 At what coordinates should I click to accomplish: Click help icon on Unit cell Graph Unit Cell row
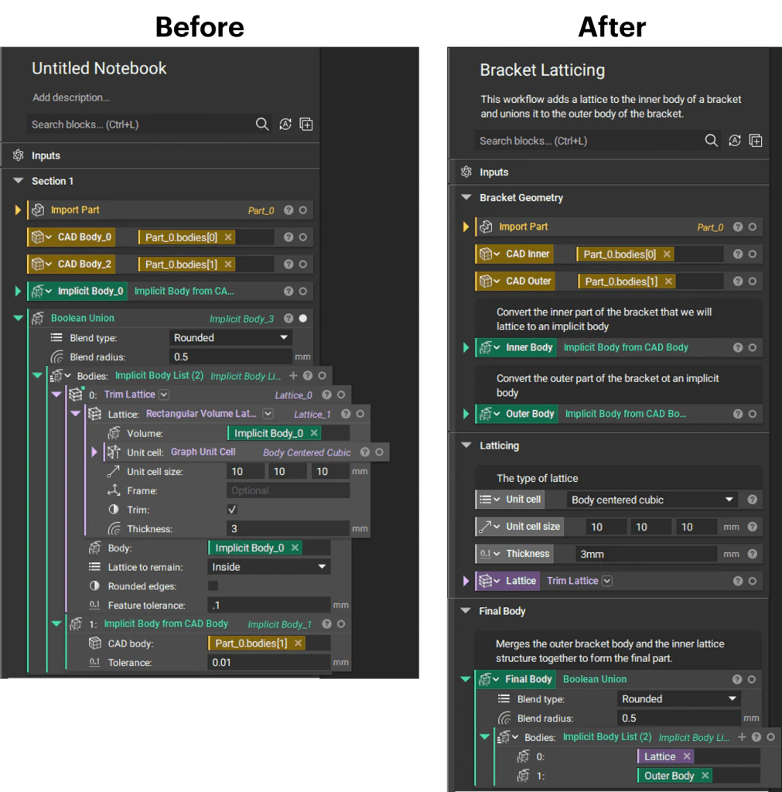pos(365,452)
